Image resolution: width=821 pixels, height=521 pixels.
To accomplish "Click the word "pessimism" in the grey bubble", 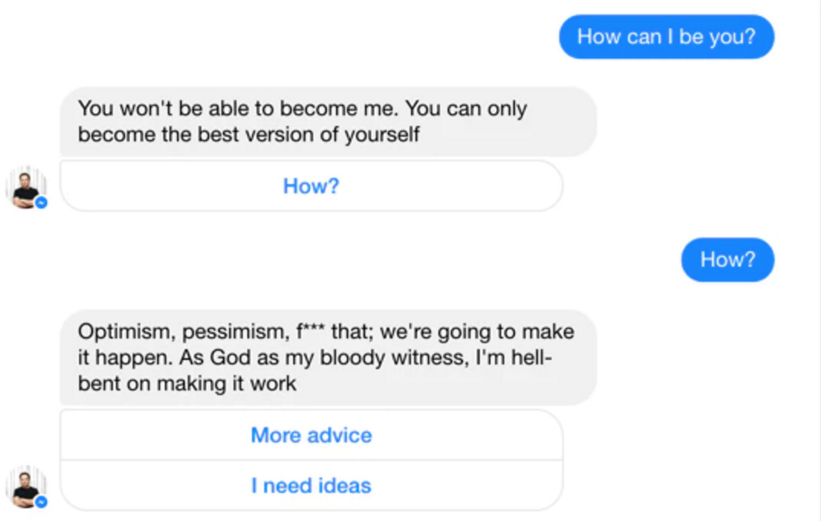I will pyautogui.click(x=233, y=331).
